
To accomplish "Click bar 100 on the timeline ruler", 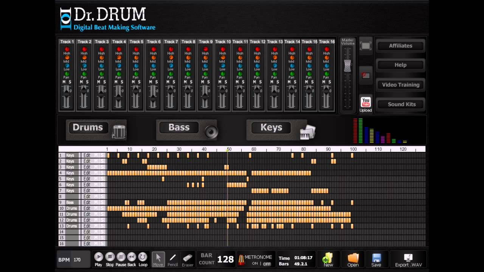I will pos(353,149).
